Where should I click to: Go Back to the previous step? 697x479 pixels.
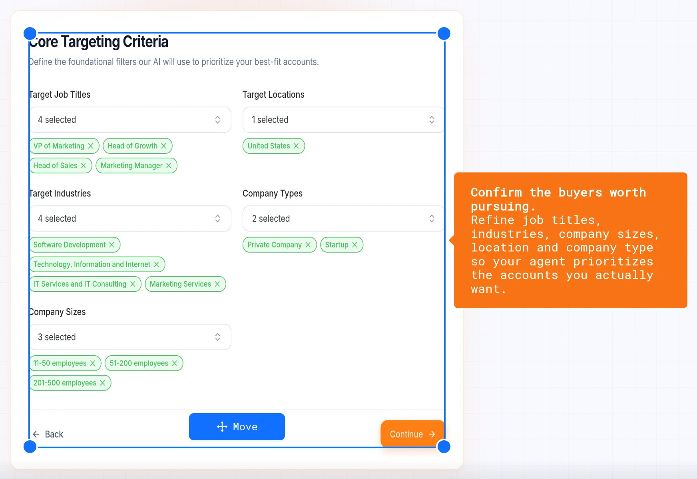(48, 434)
